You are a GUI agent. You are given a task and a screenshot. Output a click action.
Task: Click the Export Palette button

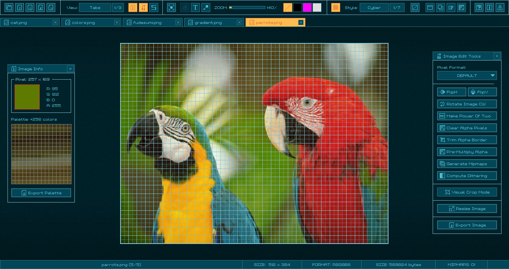point(41,193)
